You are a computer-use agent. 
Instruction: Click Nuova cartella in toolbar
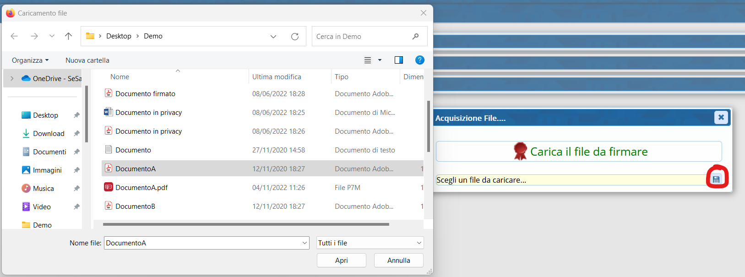[x=87, y=60]
